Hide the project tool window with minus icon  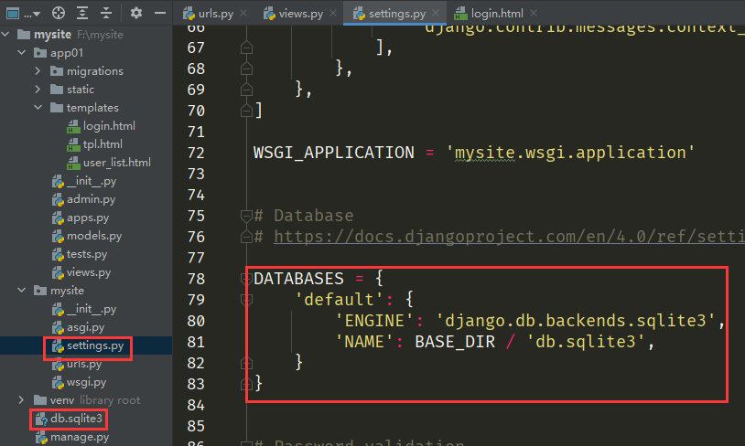click(x=160, y=13)
